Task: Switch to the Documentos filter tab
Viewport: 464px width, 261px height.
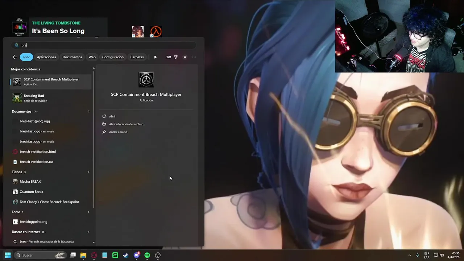Action: point(72,57)
